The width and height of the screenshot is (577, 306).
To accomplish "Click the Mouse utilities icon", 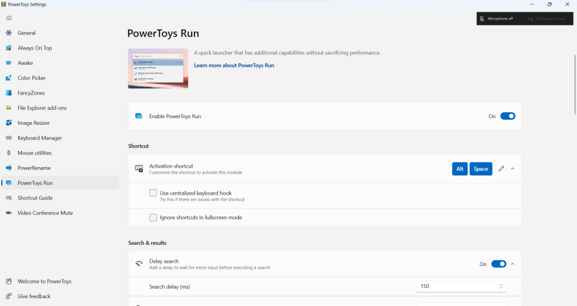I will point(9,153).
